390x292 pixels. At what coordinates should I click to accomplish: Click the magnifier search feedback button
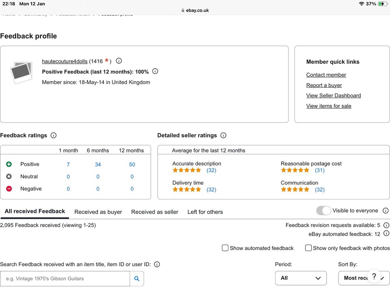point(137,279)
